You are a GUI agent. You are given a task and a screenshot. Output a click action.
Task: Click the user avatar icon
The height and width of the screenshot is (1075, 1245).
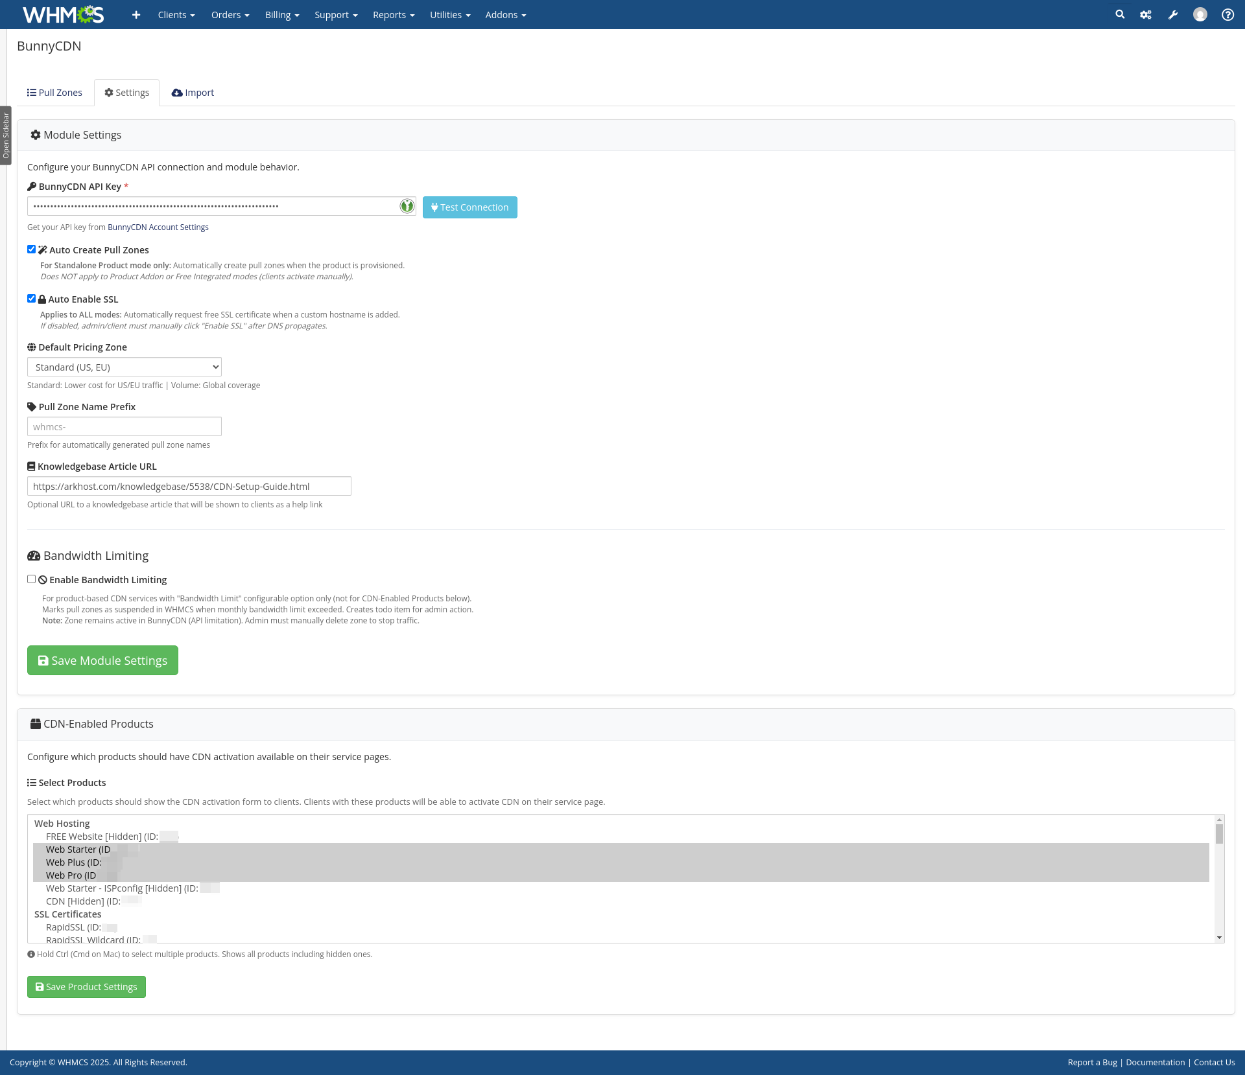[1200, 15]
